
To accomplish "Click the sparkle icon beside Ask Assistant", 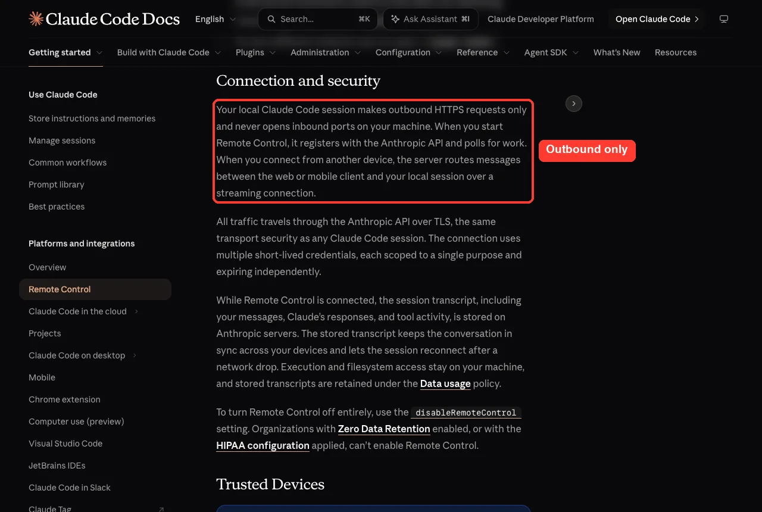I will pos(395,19).
